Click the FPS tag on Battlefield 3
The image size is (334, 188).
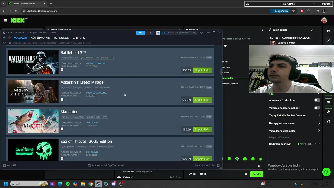112,58
